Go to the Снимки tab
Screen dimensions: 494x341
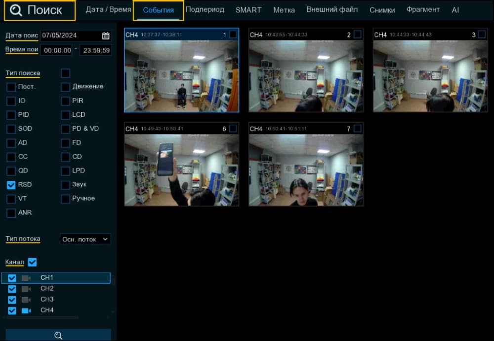point(382,10)
